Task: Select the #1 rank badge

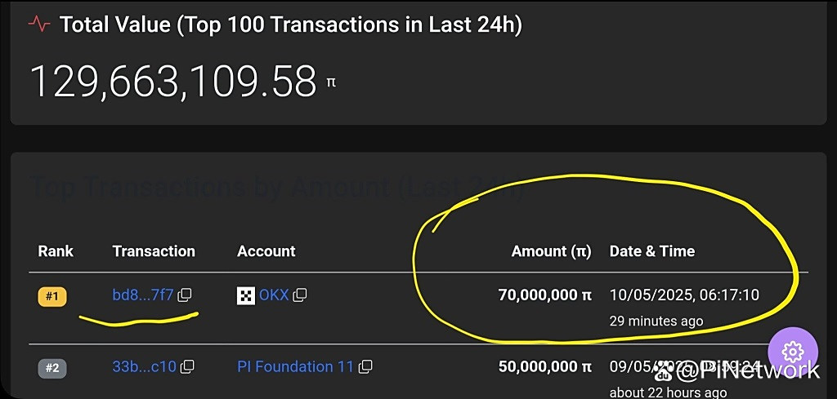Action: coord(51,296)
